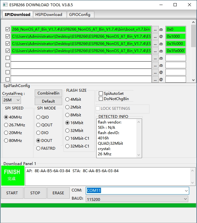The height and width of the screenshot is (223, 197).
Task: Select 26.7MHz SPI speed
Action: point(6,125)
